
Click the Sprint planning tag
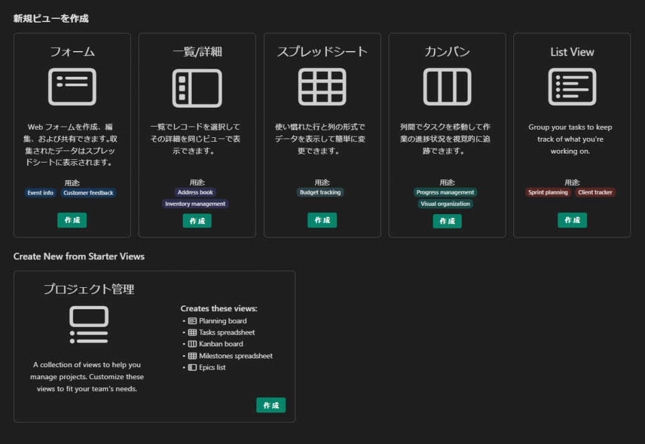point(548,193)
